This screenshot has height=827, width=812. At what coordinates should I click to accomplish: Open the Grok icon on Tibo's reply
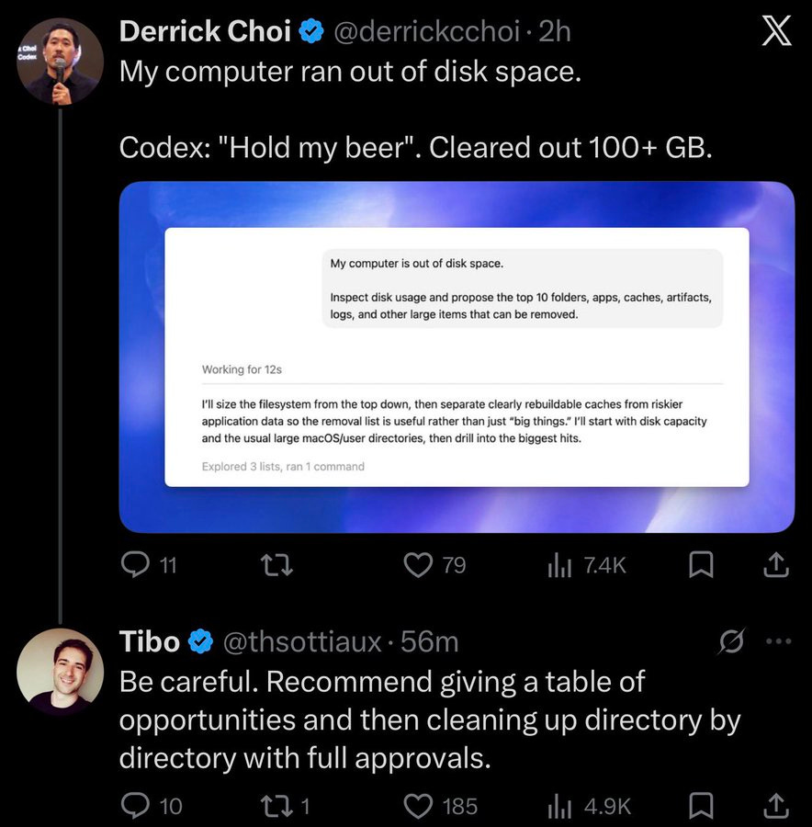point(732,640)
